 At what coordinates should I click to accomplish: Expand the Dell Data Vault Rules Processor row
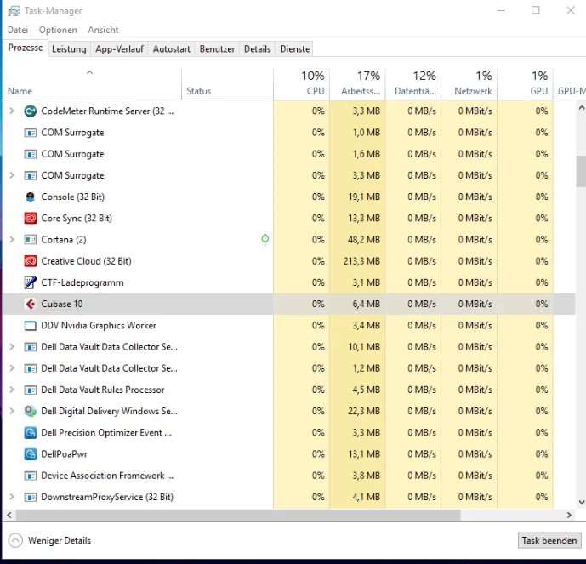point(12,390)
